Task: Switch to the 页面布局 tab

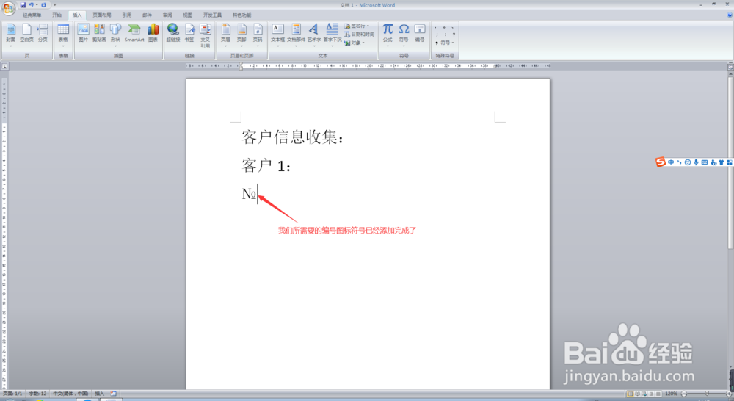Action: 101,15
